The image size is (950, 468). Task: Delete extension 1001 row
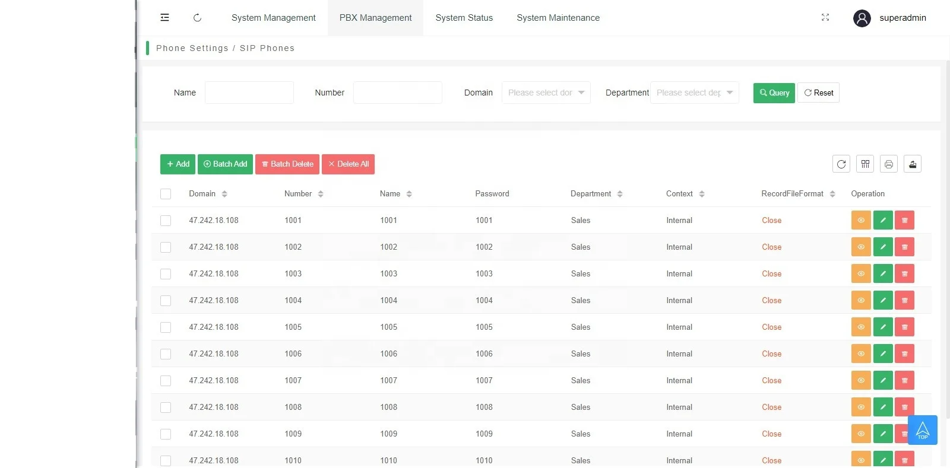[905, 220]
